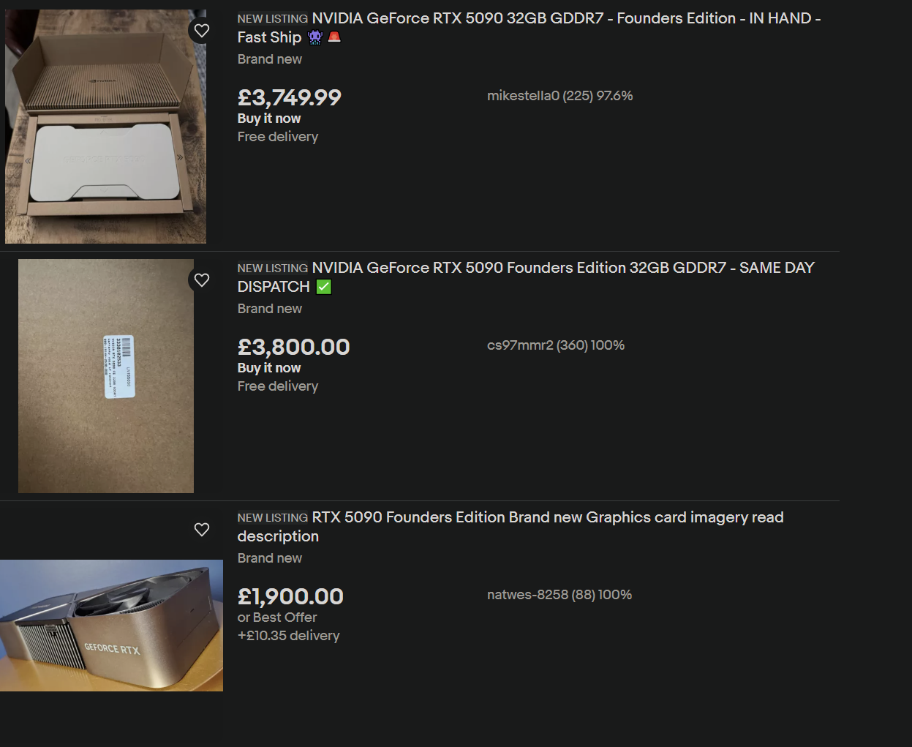The width and height of the screenshot is (912, 747).
Task: Click 'Buy it now' under £3,749.99
Action: (268, 119)
